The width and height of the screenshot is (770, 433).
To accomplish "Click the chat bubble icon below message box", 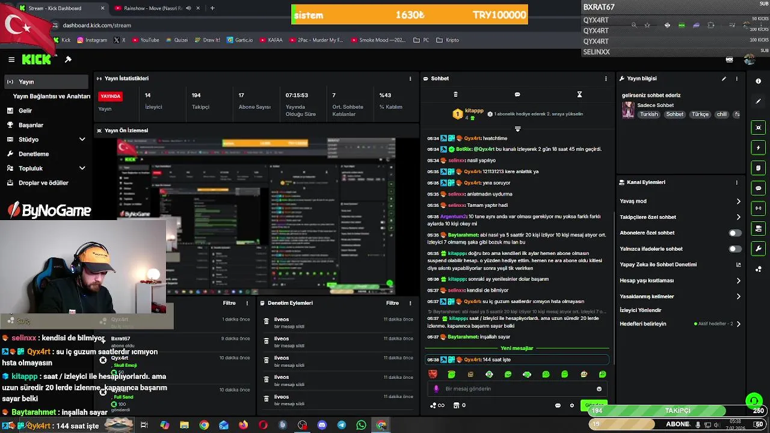I will tap(558, 405).
